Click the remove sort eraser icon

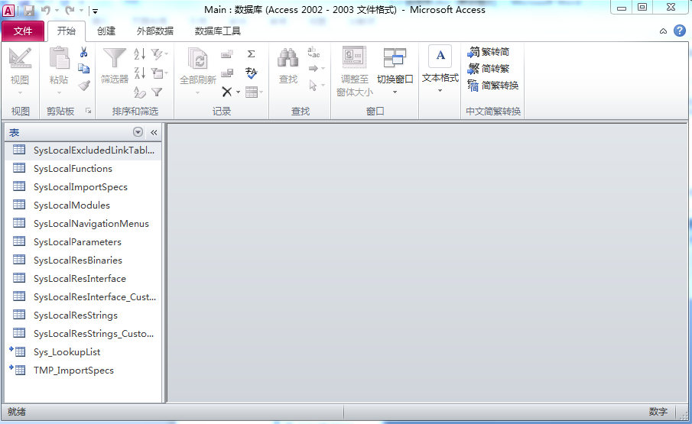click(x=139, y=92)
